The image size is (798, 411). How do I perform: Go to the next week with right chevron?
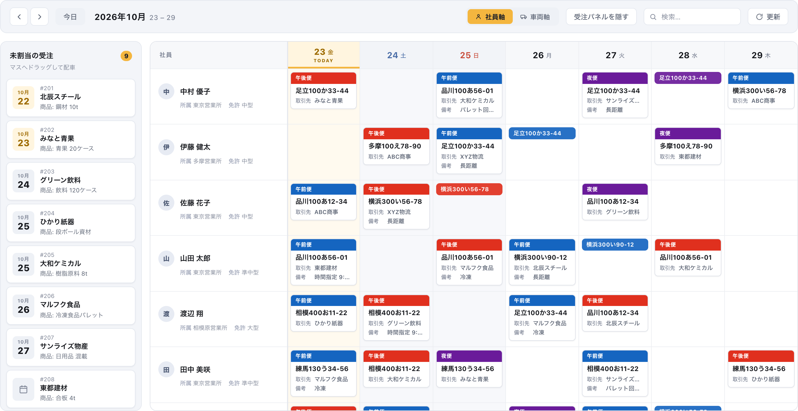coord(39,17)
